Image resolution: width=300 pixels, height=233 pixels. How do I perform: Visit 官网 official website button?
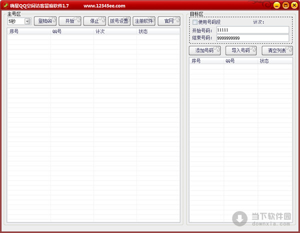point(168,21)
